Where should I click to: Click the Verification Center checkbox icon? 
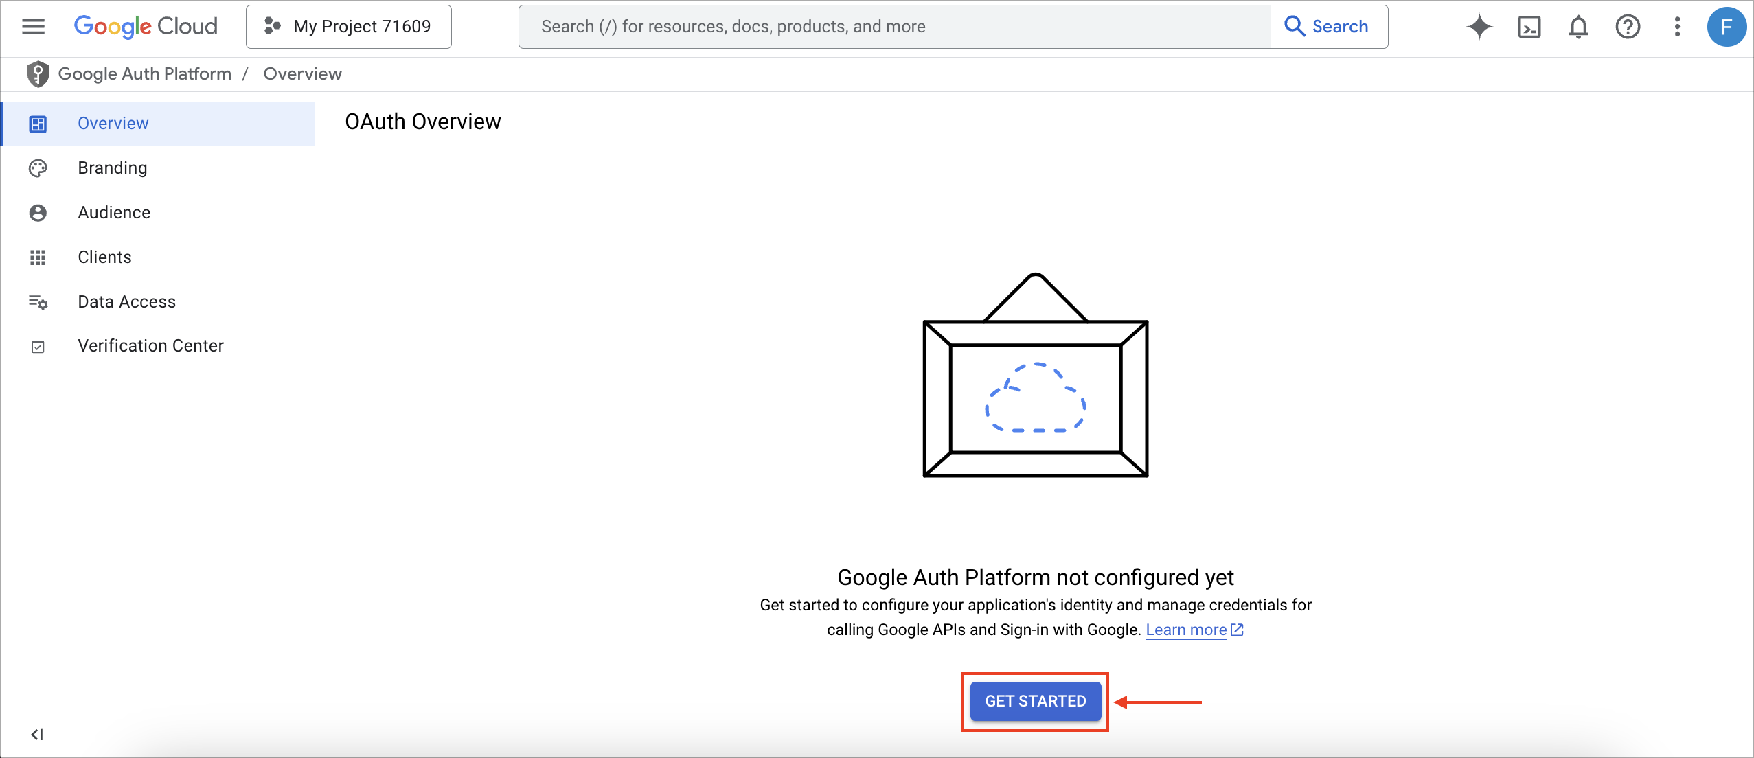click(38, 347)
